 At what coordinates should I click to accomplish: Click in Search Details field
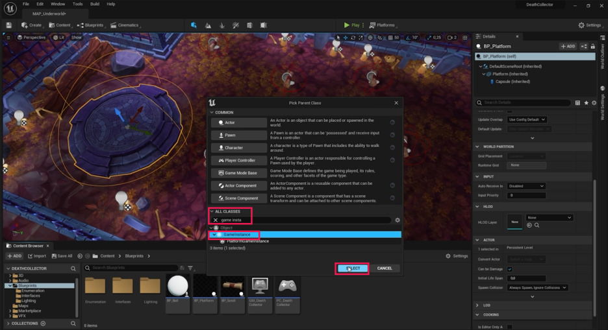point(524,102)
